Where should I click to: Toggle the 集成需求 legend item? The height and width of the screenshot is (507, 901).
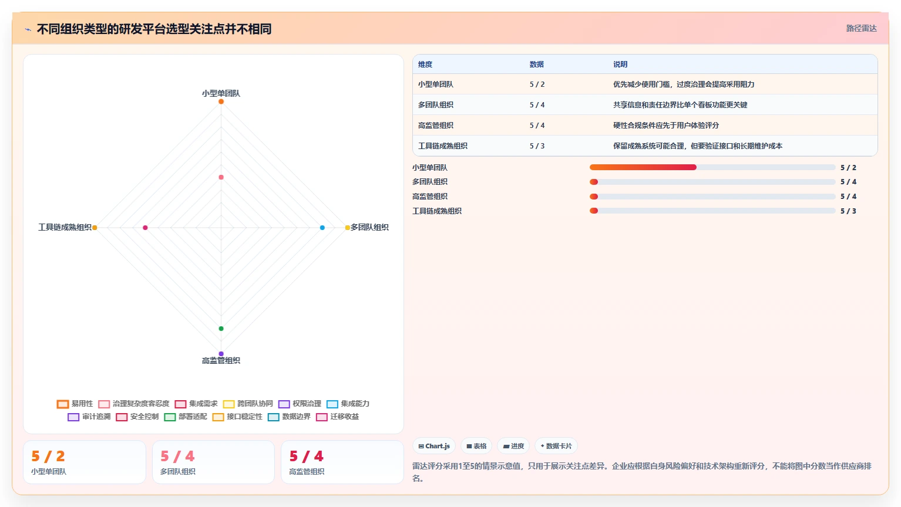[x=196, y=404]
